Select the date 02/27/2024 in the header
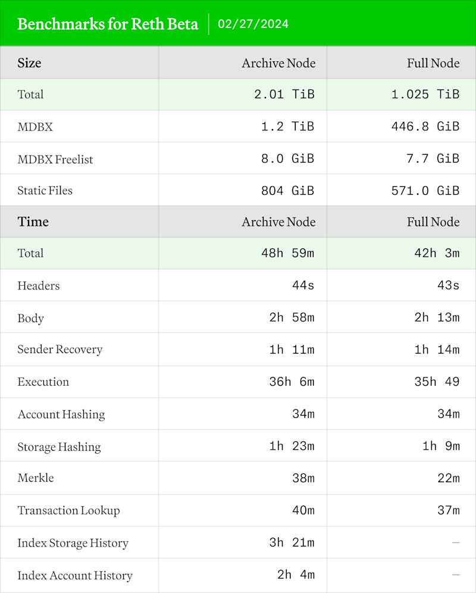 [253, 24]
